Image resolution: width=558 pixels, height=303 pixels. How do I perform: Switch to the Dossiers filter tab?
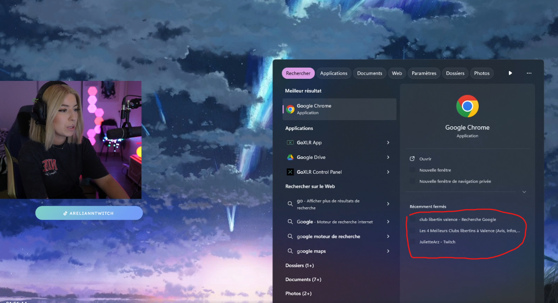455,73
